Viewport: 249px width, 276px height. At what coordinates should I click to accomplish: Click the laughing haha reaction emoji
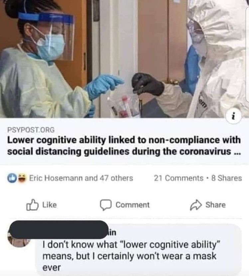coord(22,178)
